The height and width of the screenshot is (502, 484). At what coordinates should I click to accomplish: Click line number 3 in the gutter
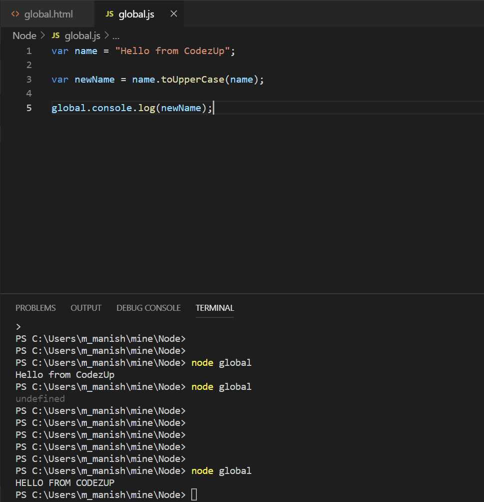point(29,80)
